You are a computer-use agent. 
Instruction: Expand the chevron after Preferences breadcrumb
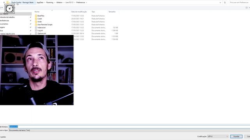click(x=87, y=3)
